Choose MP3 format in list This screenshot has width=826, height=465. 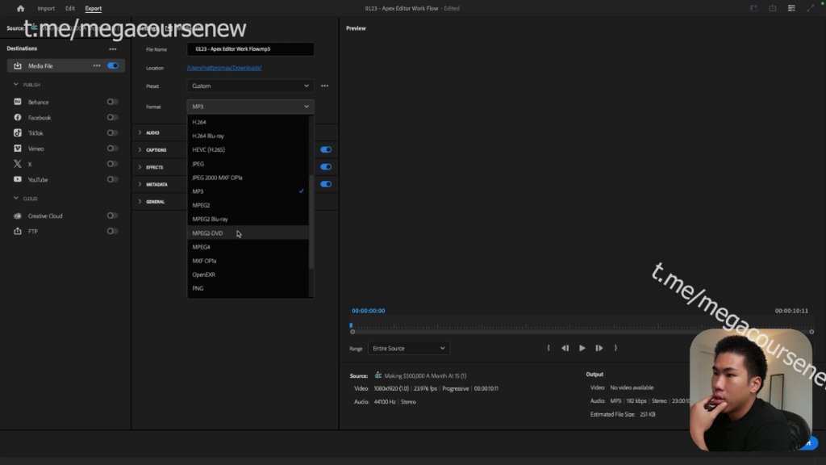pyautogui.click(x=248, y=191)
